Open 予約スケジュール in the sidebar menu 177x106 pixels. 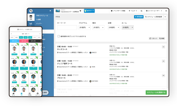pyautogui.click(x=42, y=15)
